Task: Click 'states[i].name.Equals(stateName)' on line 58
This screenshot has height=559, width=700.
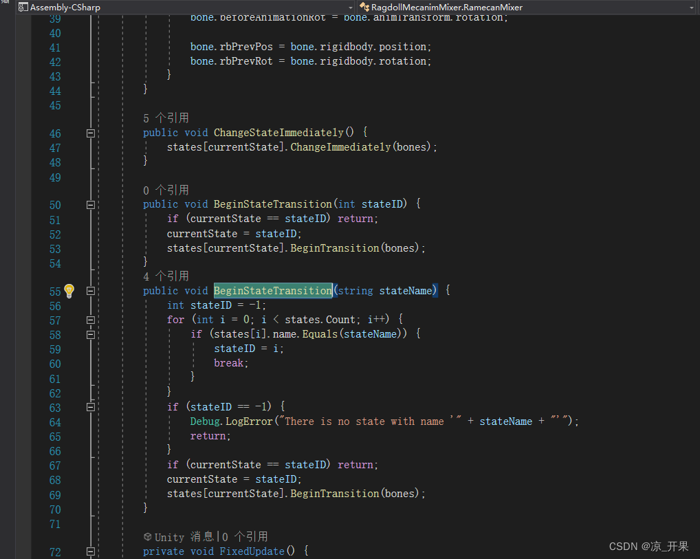Action: [308, 334]
